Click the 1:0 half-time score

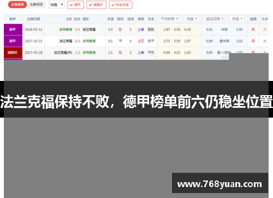pyautogui.click(x=110, y=30)
